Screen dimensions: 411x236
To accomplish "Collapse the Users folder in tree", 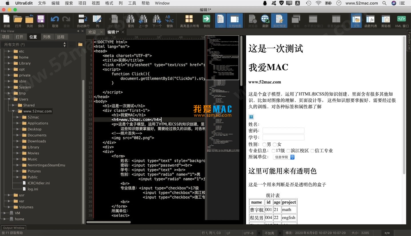I will pyautogui.click(x=9, y=99).
